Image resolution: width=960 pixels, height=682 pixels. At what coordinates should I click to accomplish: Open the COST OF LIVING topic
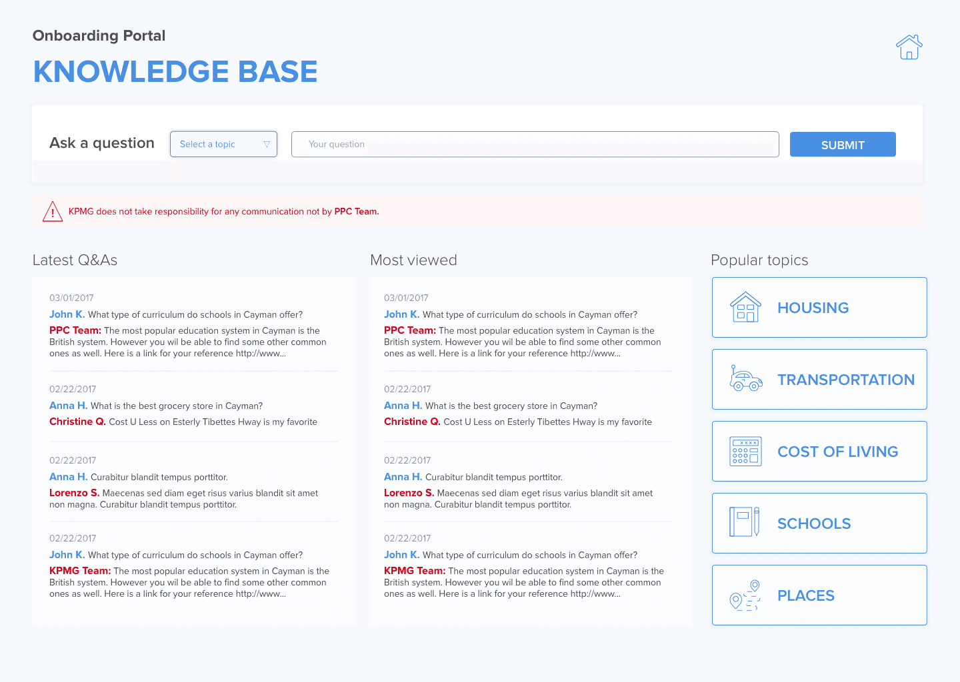coord(837,452)
